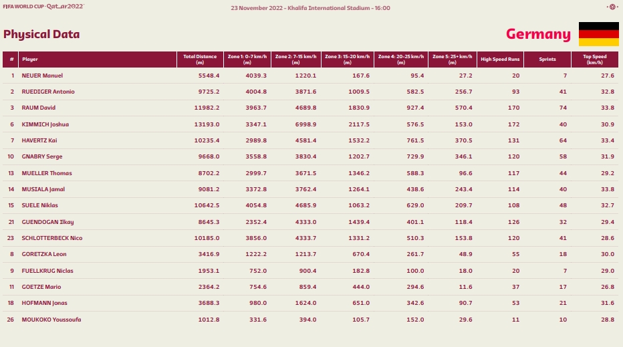Click the High Speed Runs column header

coord(500,60)
